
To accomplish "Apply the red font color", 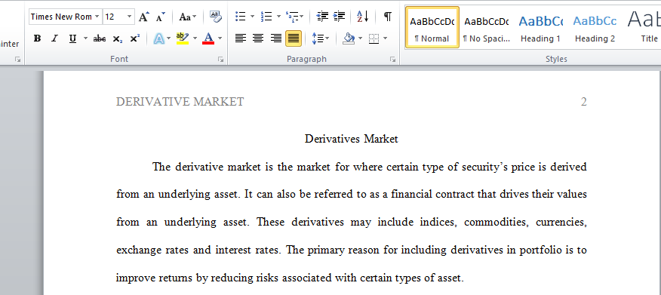I will tap(208, 38).
